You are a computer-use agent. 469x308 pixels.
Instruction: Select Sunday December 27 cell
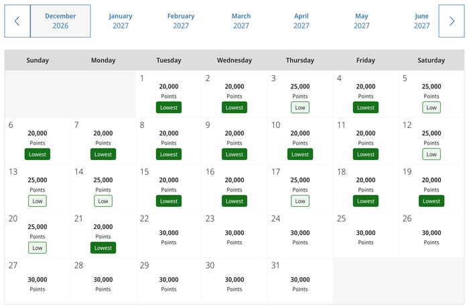(x=38, y=281)
